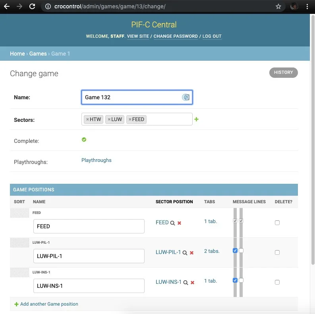
Task: Tick the Delete checkbox for LUW-PIL-1 row
Action: (x=277, y=252)
